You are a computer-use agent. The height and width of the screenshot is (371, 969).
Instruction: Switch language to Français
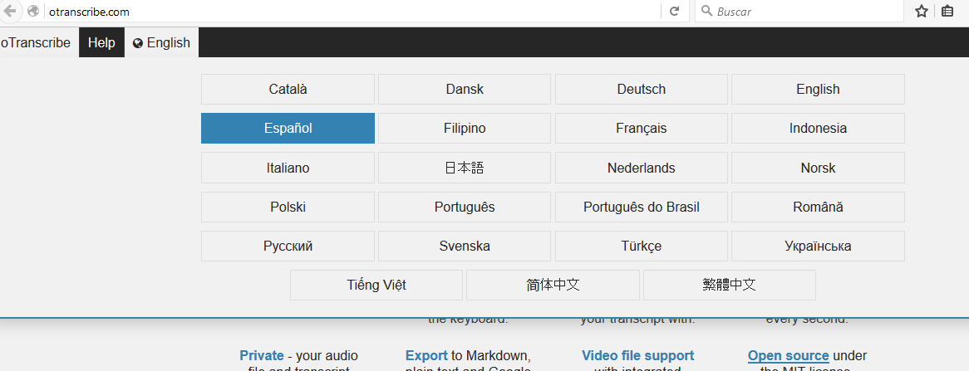(x=641, y=129)
